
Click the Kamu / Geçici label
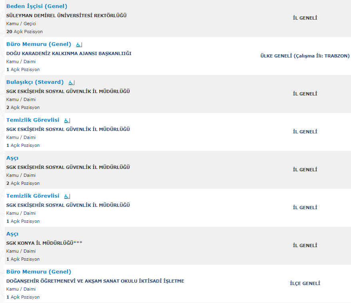click(x=21, y=24)
